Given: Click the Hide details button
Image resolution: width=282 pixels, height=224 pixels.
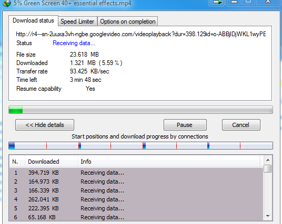Looking at the screenshot, I should coord(45,125).
